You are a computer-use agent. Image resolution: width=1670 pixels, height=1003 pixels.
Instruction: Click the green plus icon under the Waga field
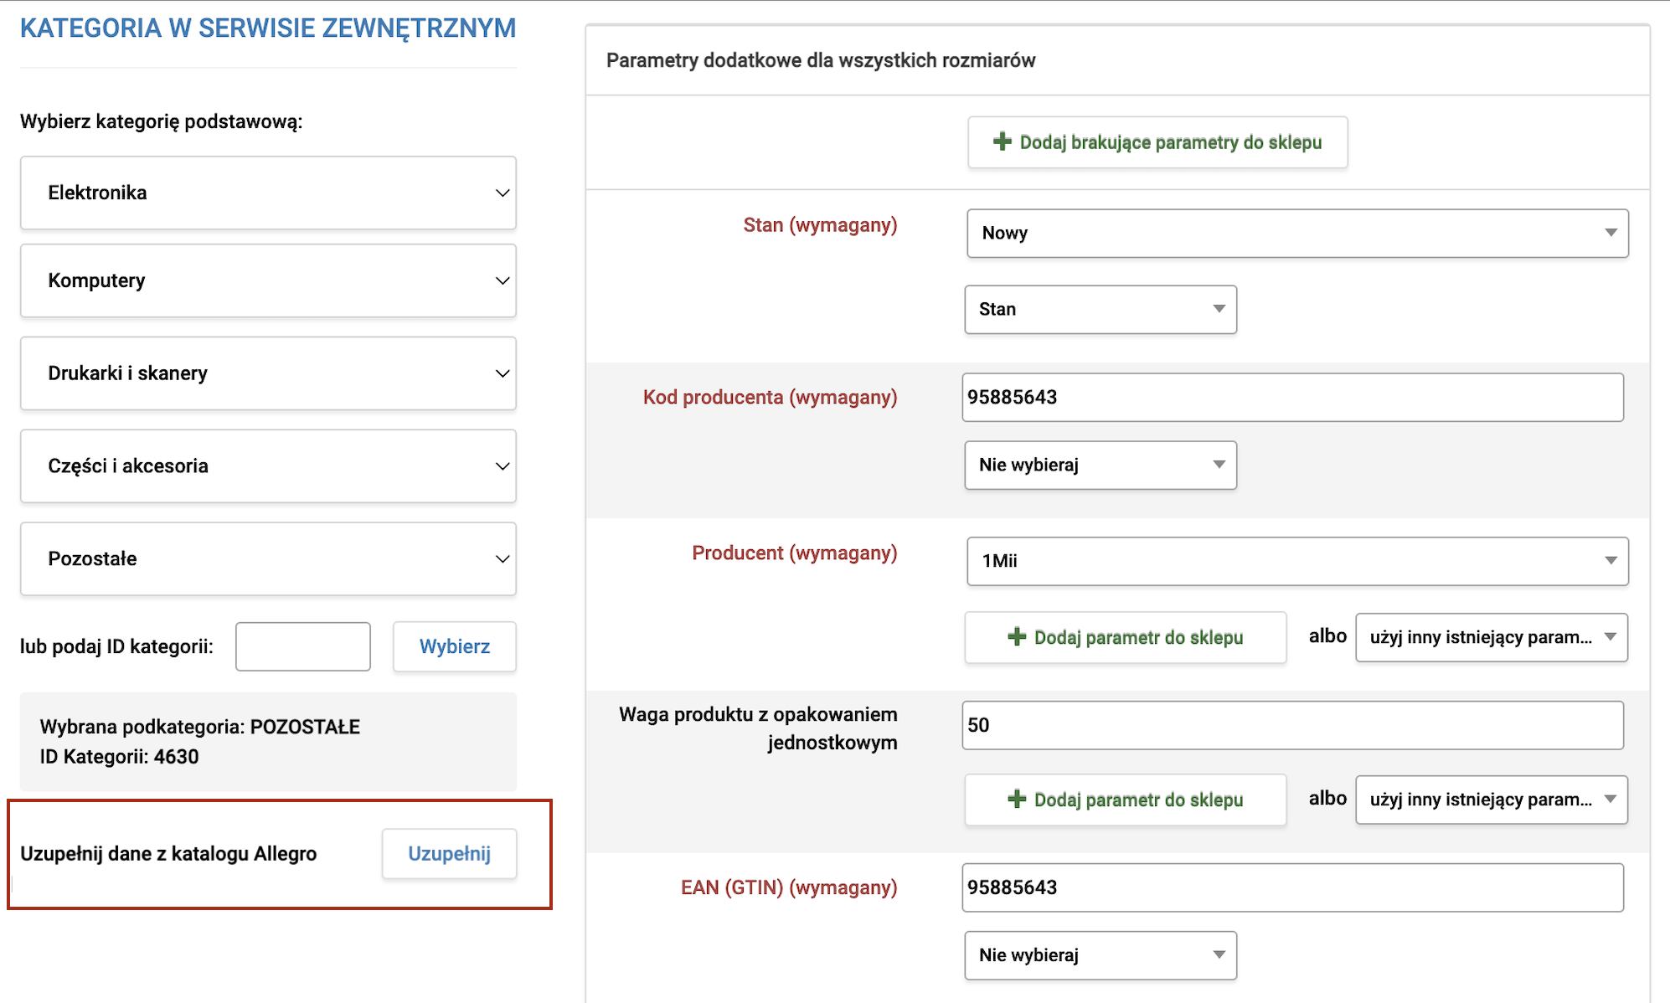(x=1016, y=800)
